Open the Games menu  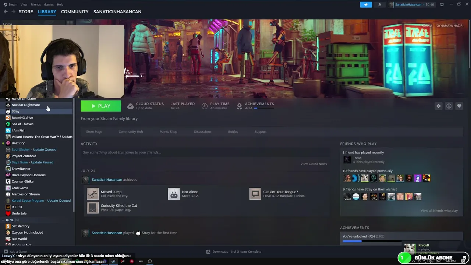coord(49,4)
